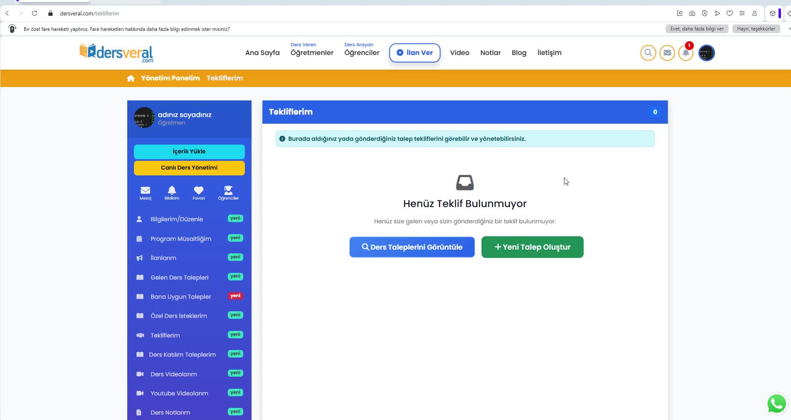The height and width of the screenshot is (420, 791).
Task: Click the home icon in the breadcrumb bar
Action: pyautogui.click(x=131, y=78)
